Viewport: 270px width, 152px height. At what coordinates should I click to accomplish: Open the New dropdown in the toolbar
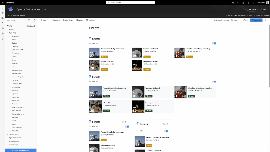44,20
